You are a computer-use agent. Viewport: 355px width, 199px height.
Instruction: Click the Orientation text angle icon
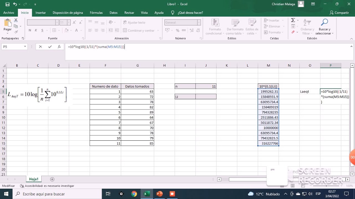point(111,22)
